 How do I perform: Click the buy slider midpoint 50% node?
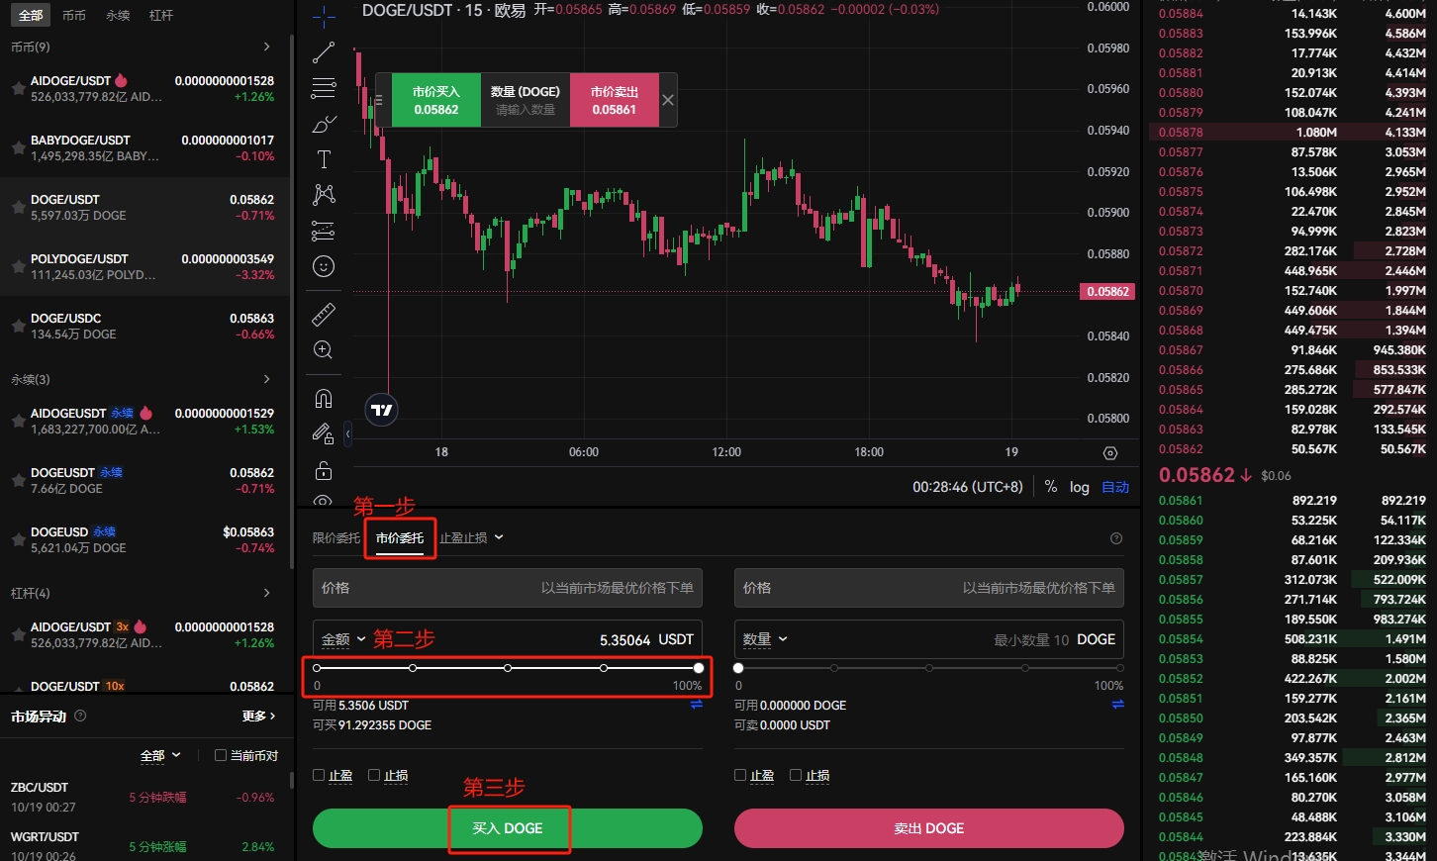point(508,668)
